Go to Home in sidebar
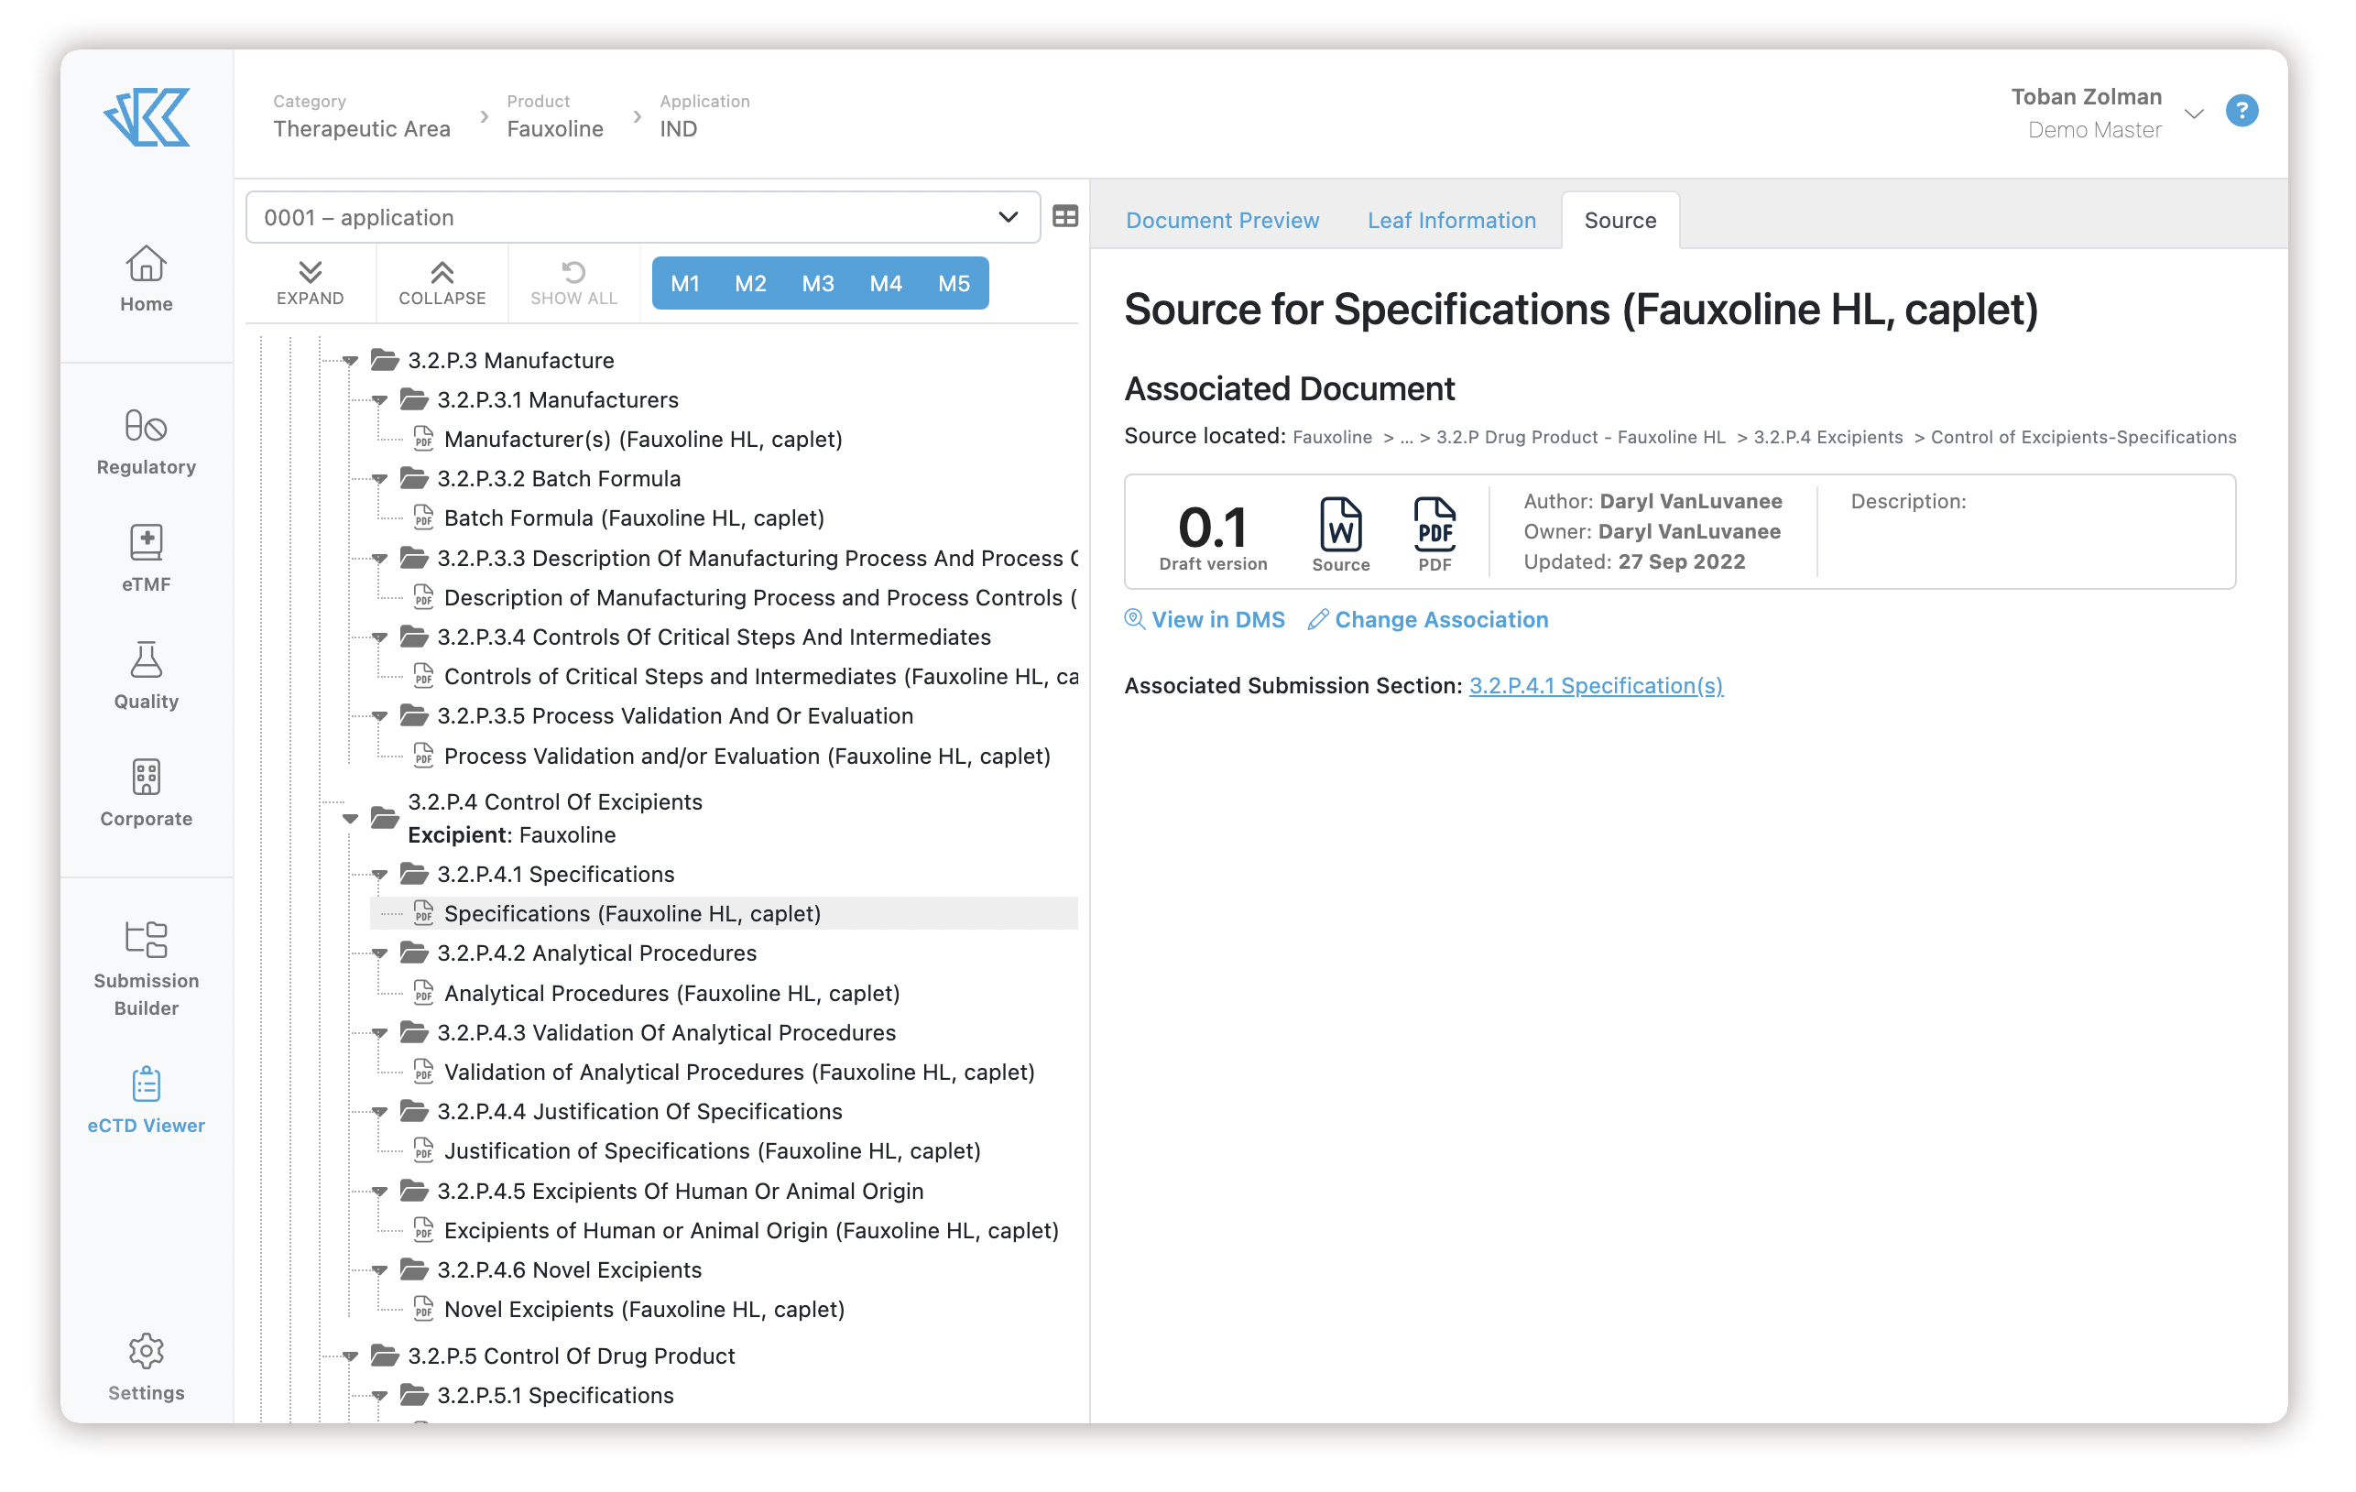This screenshot has width=2356, height=1492. (x=146, y=278)
